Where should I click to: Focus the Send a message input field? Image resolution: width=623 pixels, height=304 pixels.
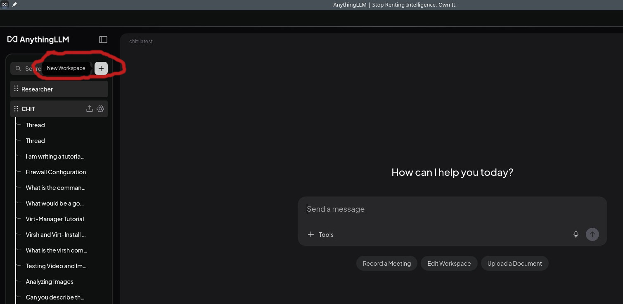tap(452, 209)
